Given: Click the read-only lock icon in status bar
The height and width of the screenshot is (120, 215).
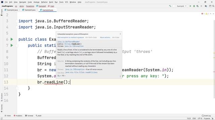Looking at the screenshot, I should tap(213, 119).
